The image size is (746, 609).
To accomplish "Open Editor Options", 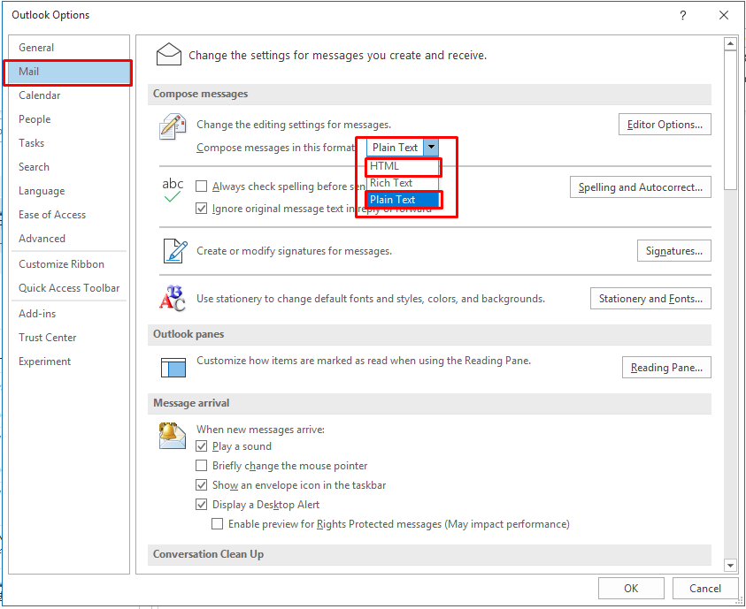I will point(665,125).
